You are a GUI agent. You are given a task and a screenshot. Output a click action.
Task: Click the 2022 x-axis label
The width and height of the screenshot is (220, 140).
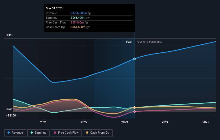pos(84,122)
